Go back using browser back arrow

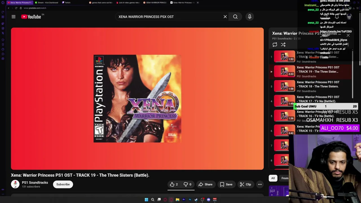pos(8,8)
